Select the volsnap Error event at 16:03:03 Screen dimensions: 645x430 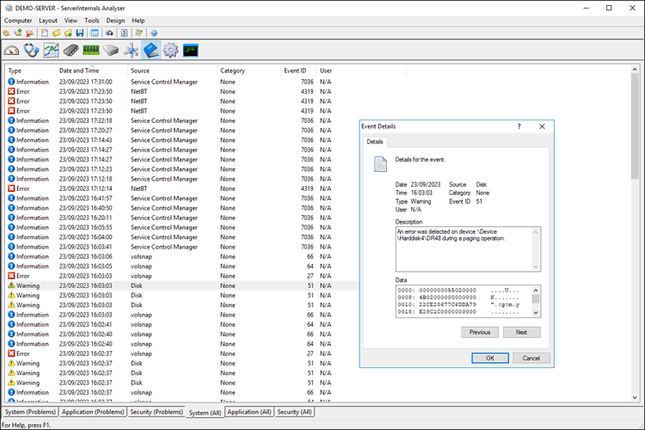(182, 276)
